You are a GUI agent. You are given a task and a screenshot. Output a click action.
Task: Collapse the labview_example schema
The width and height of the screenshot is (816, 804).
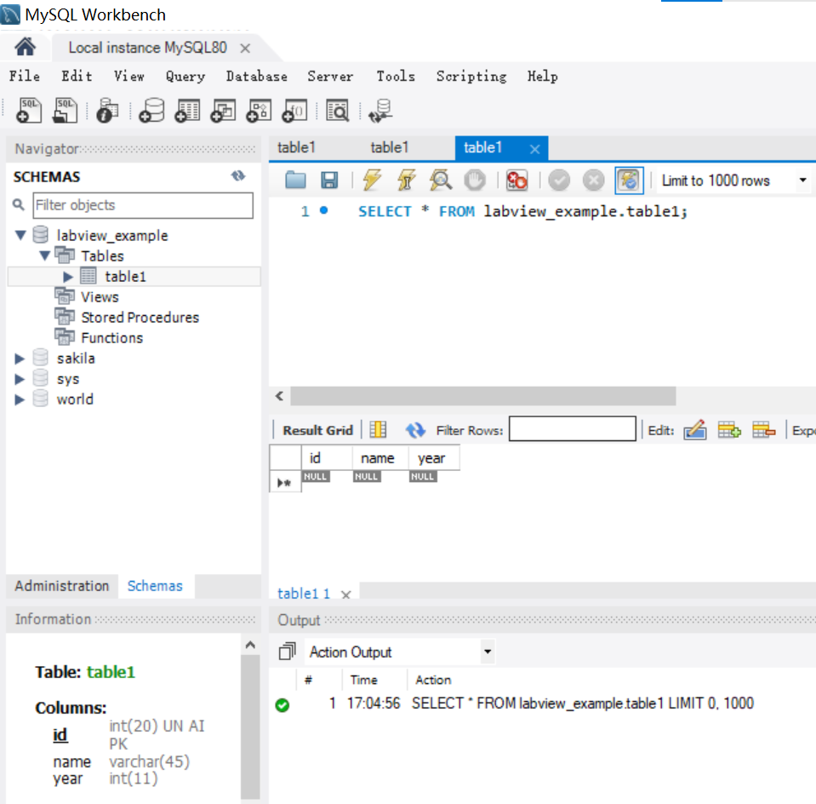20,236
